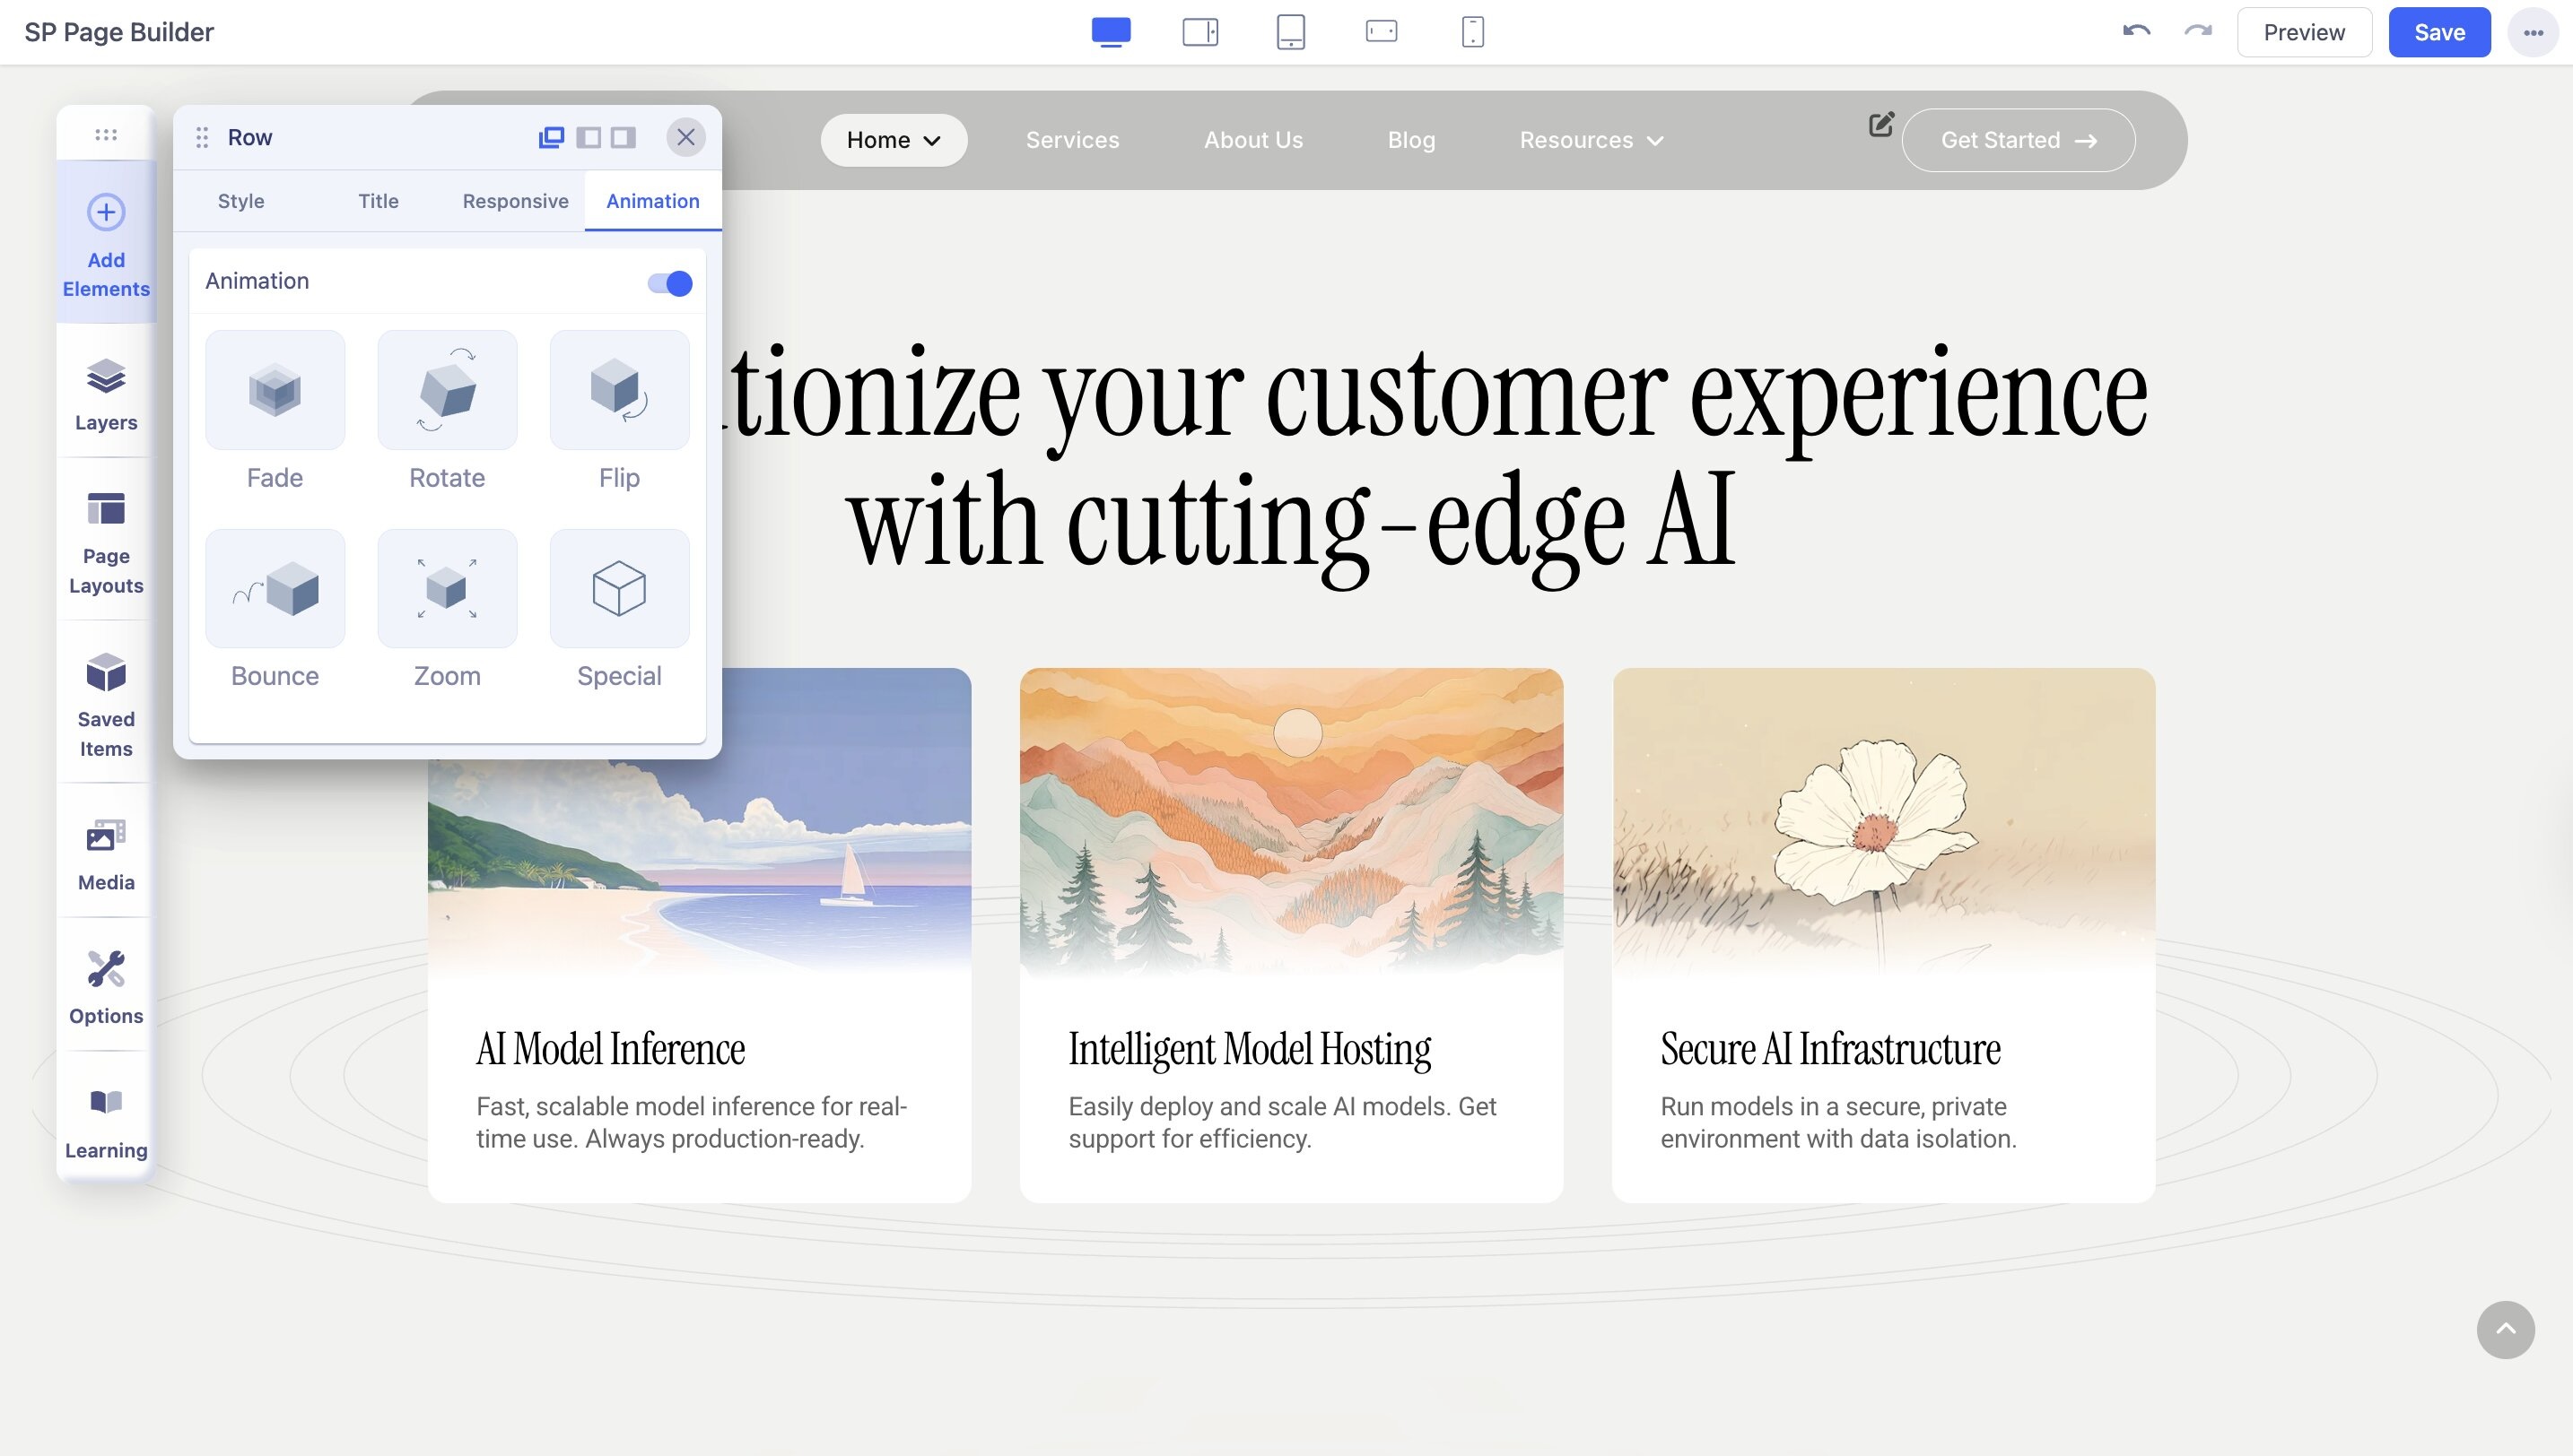Click the undo arrow icon

coord(2136,32)
